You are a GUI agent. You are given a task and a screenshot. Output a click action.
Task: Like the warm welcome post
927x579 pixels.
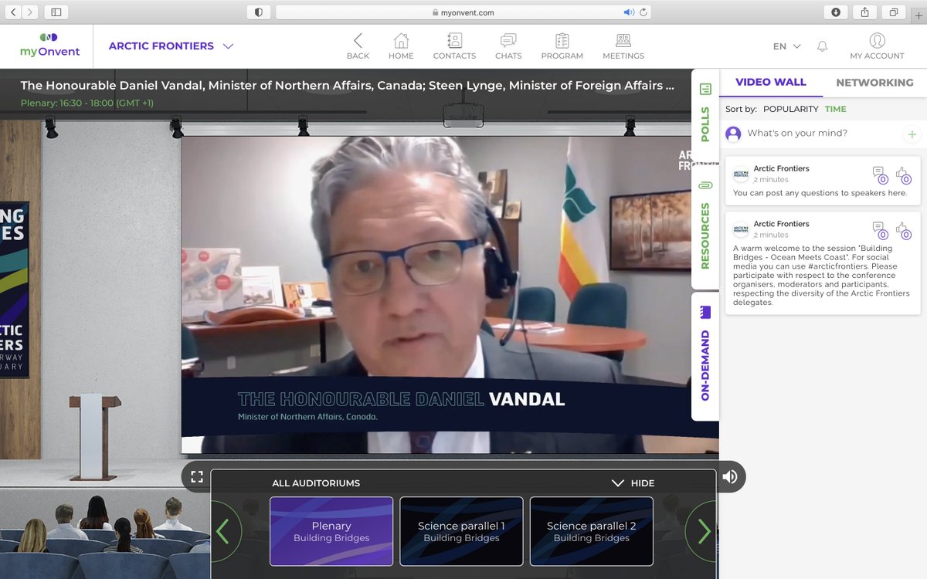pyautogui.click(x=903, y=230)
